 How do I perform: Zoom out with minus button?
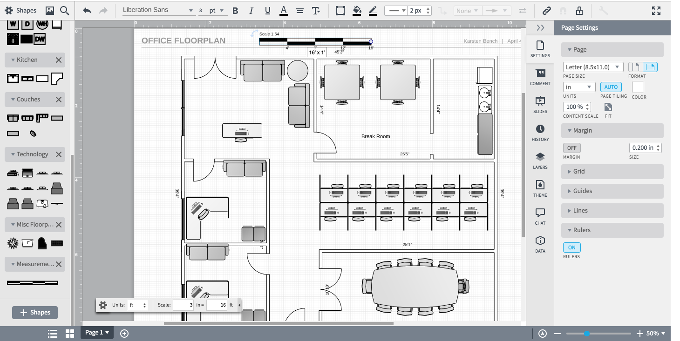click(x=558, y=334)
